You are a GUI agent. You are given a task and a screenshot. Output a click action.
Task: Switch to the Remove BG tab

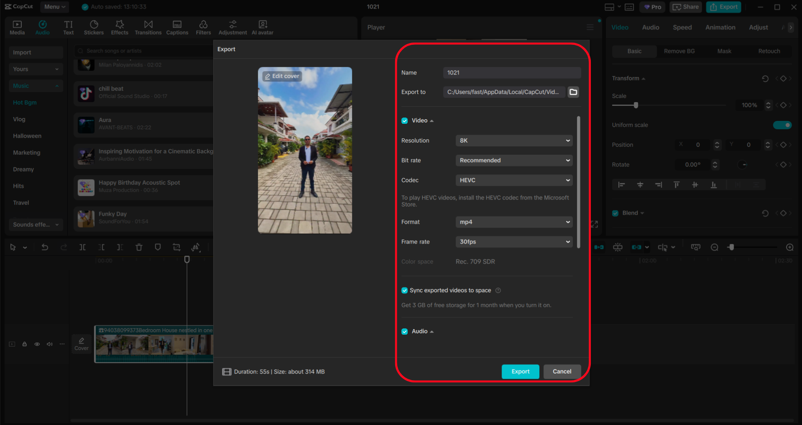(x=679, y=51)
